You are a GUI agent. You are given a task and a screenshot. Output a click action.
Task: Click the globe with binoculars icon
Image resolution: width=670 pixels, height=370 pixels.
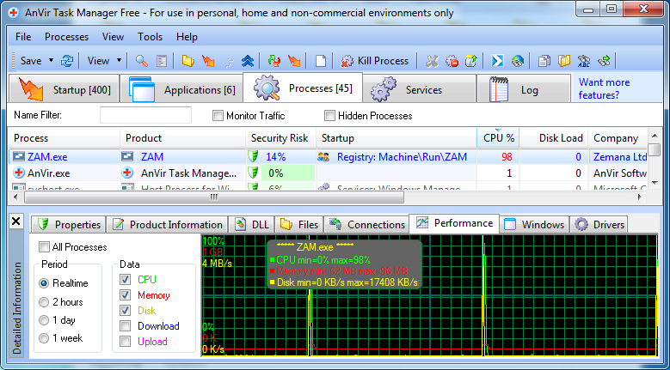[518, 61]
